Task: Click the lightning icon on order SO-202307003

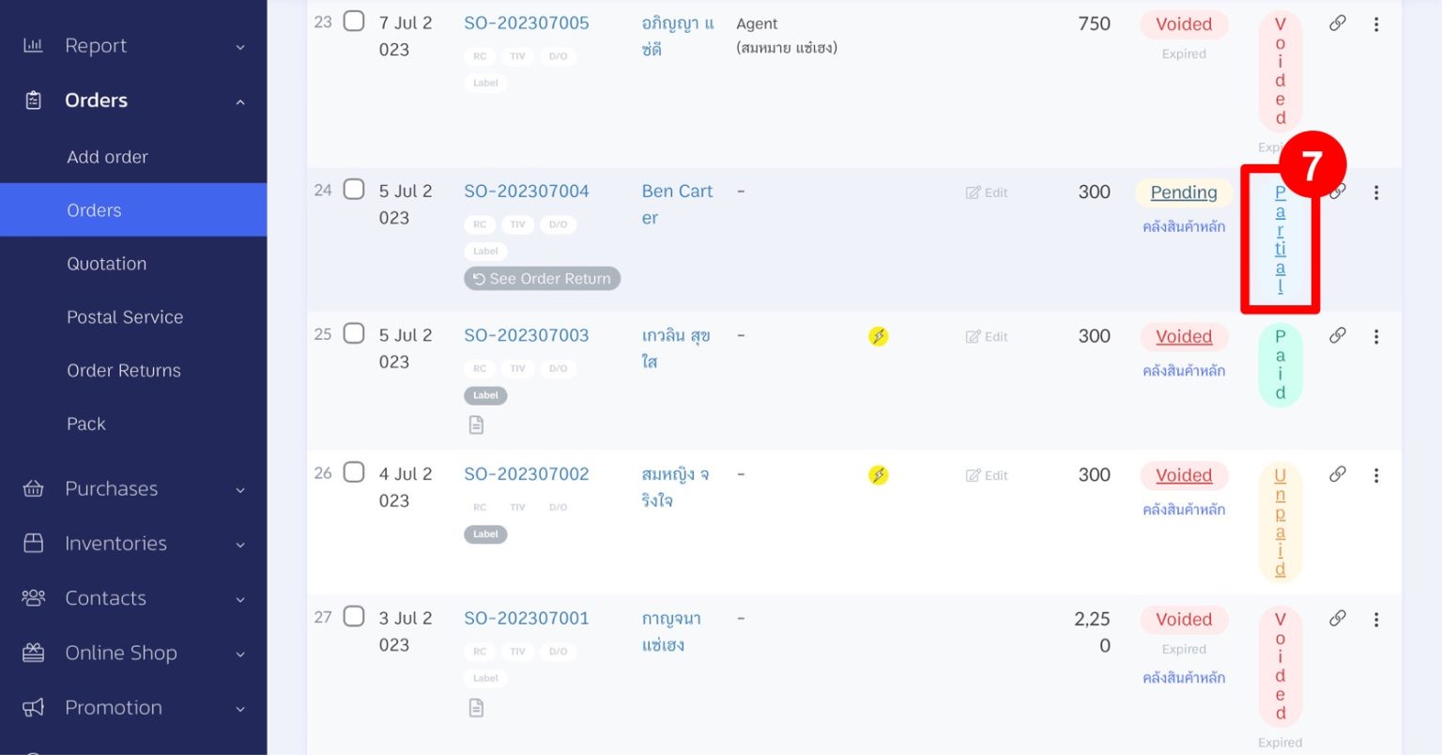Action: 878,335
